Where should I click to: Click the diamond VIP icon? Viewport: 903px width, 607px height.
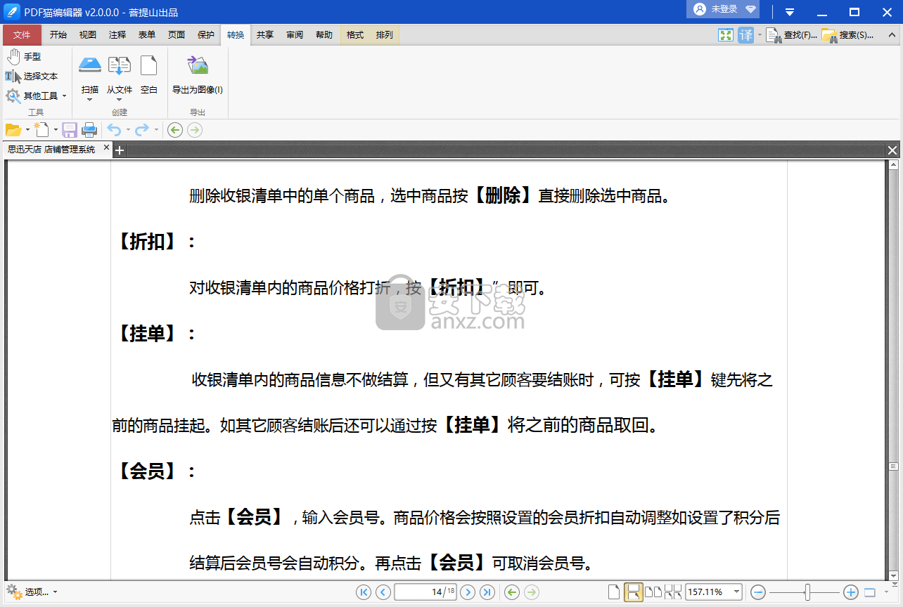click(x=750, y=9)
